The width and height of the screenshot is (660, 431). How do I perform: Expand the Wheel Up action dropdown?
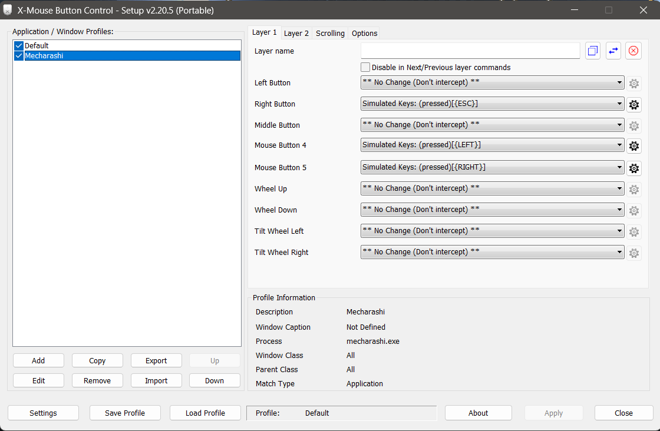492,189
